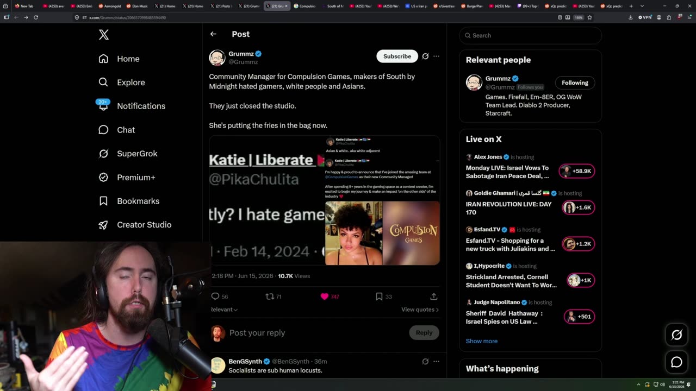
Task: Open a new browser tab with the plus button
Action: [x=631, y=6]
